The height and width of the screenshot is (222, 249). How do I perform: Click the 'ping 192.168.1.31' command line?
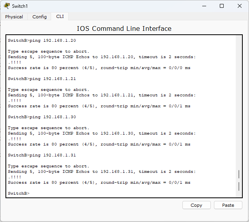42,155
